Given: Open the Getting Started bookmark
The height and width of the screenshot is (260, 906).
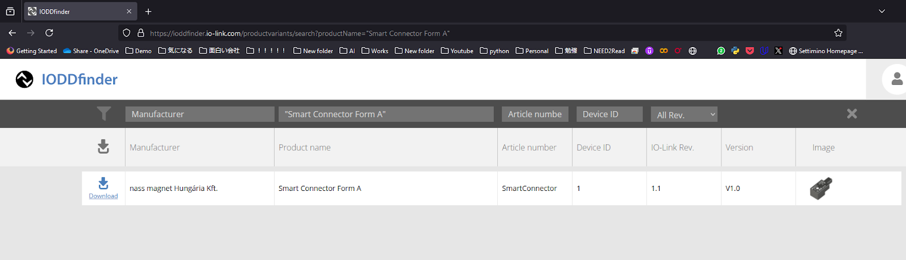Looking at the screenshot, I should click(x=32, y=51).
